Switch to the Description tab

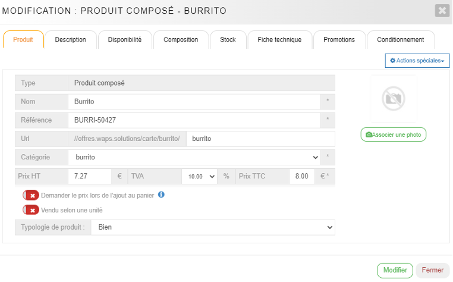pos(71,40)
